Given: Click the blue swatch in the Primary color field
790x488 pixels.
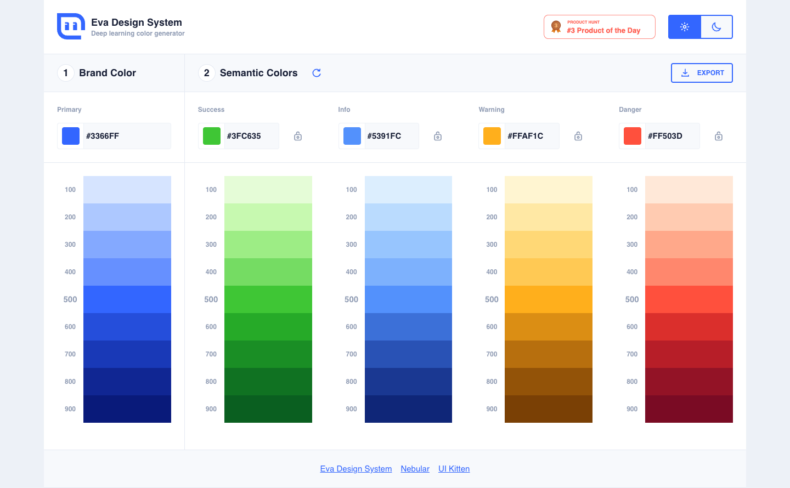Looking at the screenshot, I should point(71,135).
